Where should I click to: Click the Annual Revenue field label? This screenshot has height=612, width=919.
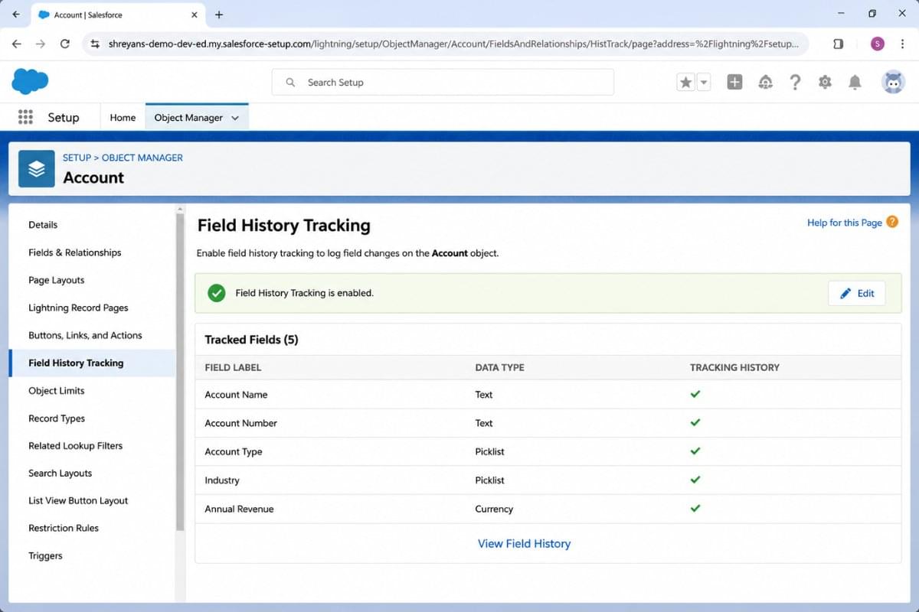(x=239, y=509)
